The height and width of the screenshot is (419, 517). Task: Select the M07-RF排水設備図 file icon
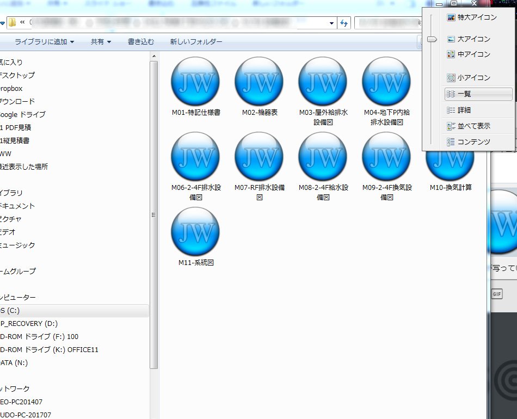(x=259, y=156)
